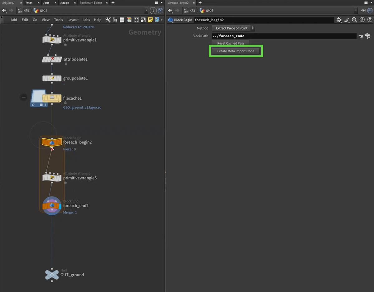The height and width of the screenshot is (292, 374).
Task: Open the parameter gear settings menu
Action: click(x=339, y=20)
